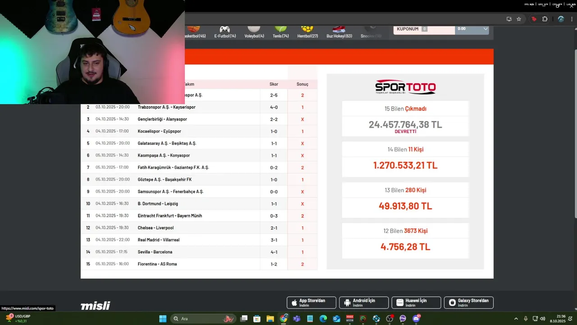Bookmark this page with the star icon
Screen dimensions: 577x325
[x=519, y=19]
